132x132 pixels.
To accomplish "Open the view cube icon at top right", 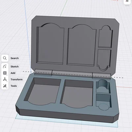I will point(127,1).
